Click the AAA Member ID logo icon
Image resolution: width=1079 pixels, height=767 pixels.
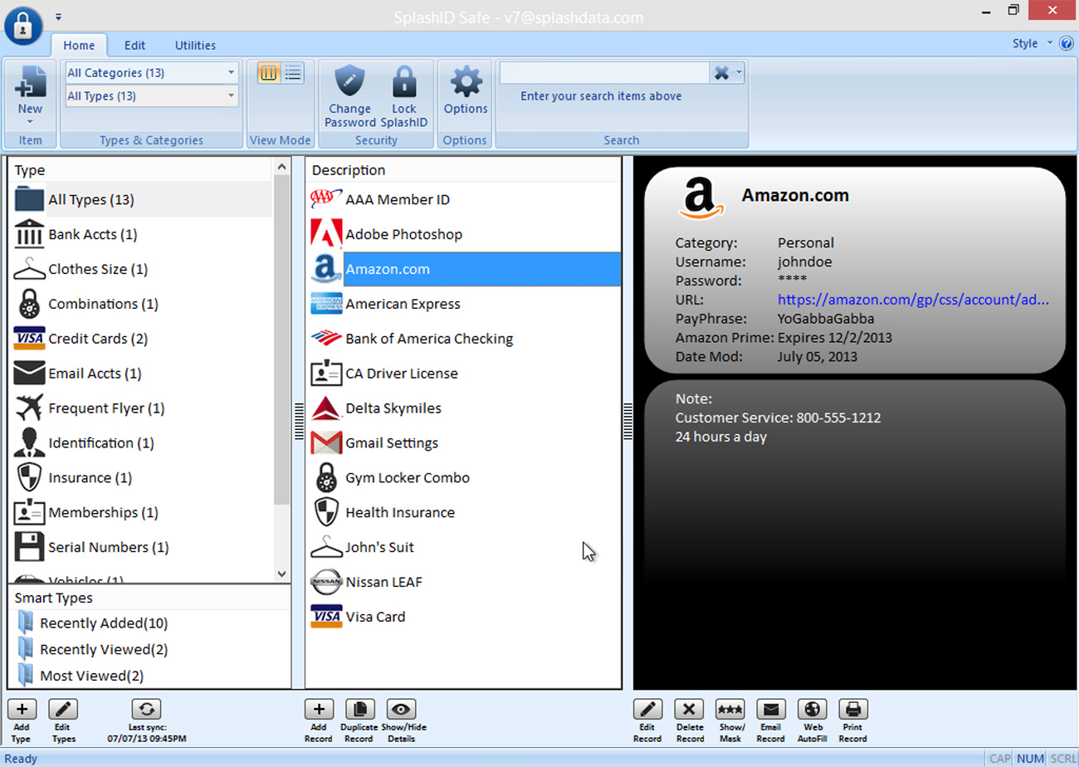pyautogui.click(x=326, y=199)
